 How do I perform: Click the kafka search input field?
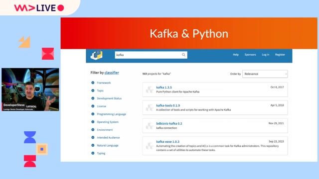(x=151, y=55)
